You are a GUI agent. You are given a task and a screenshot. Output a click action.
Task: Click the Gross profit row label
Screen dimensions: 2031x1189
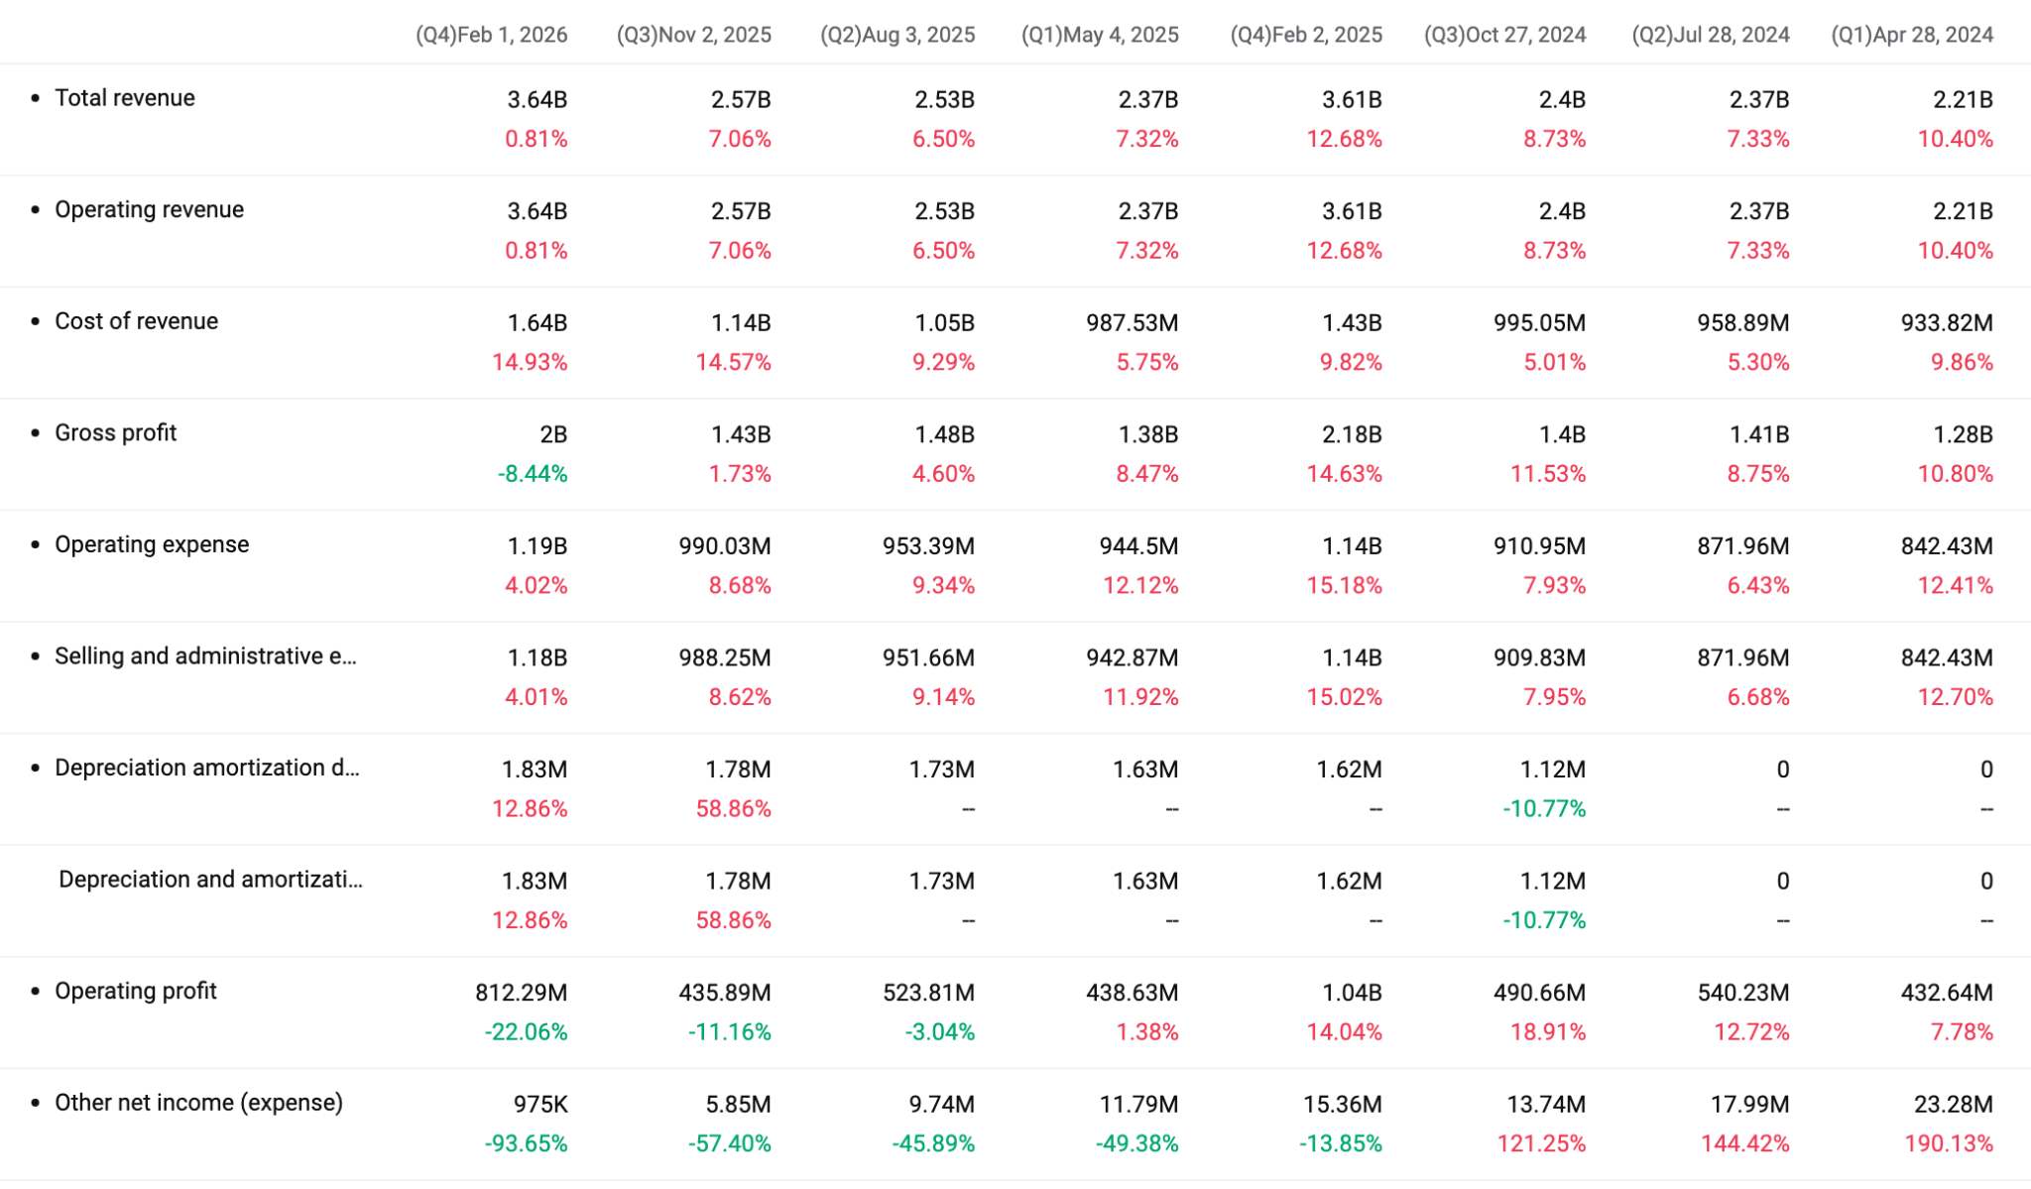(115, 433)
